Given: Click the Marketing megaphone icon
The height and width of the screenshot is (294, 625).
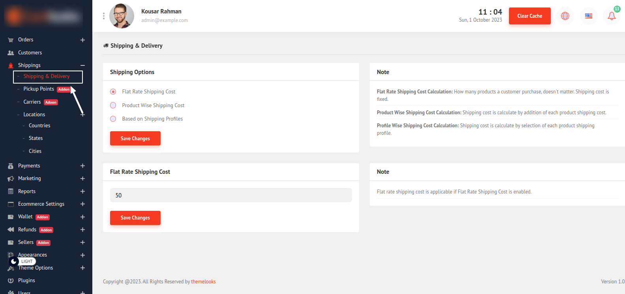Looking at the screenshot, I should (11, 179).
